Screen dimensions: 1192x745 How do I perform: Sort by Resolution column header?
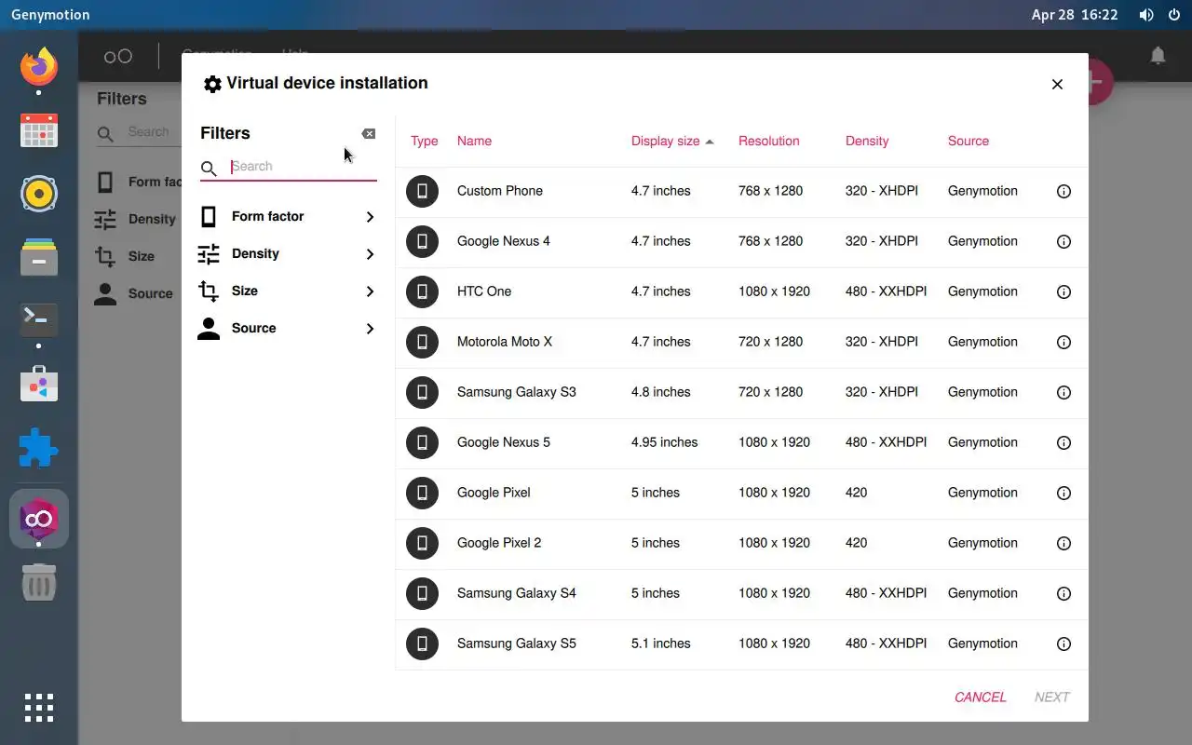(x=769, y=141)
